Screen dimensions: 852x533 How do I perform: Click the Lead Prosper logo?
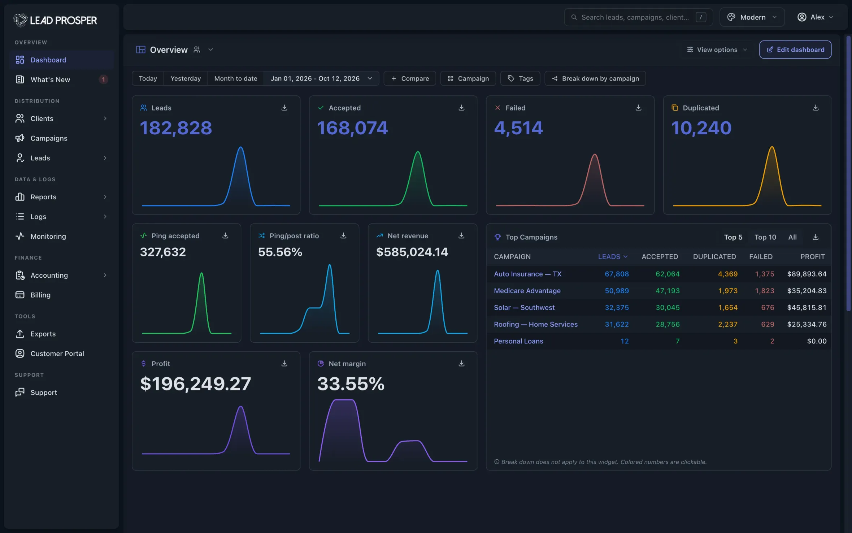(55, 20)
